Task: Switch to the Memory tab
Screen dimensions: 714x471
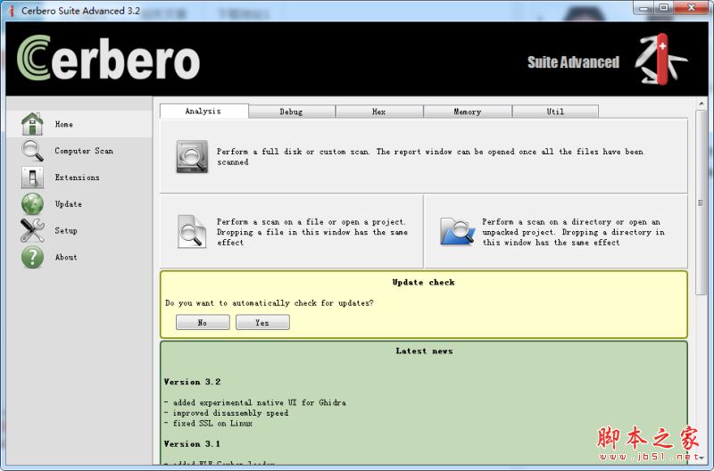Action: (x=467, y=112)
